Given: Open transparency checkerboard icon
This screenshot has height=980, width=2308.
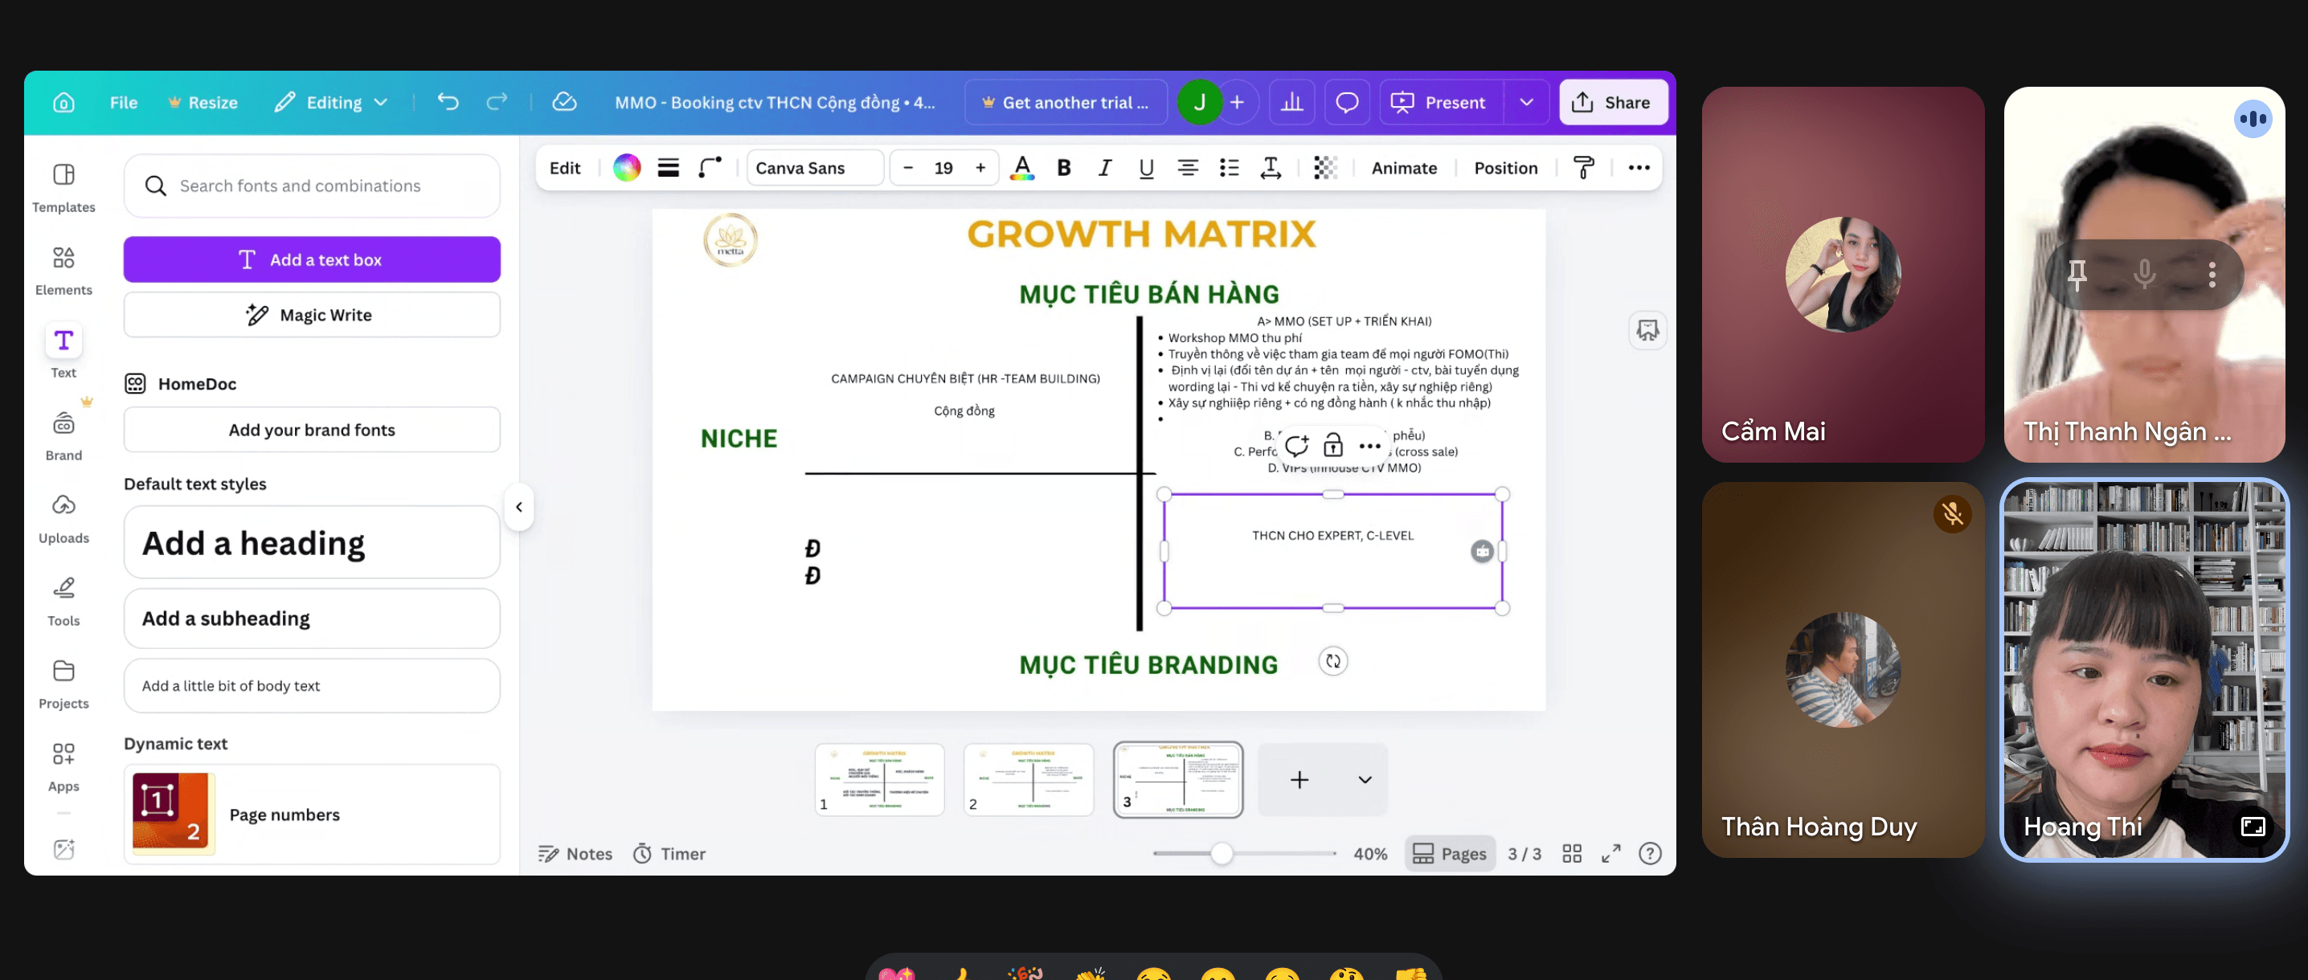Looking at the screenshot, I should [x=1325, y=168].
